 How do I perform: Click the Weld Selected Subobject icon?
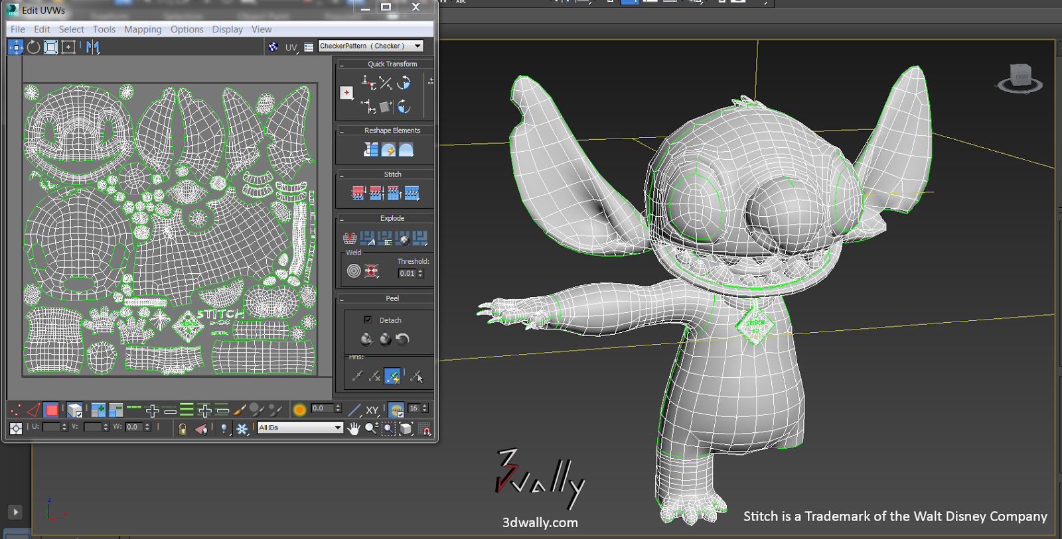pyautogui.click(x=372, y=270)
